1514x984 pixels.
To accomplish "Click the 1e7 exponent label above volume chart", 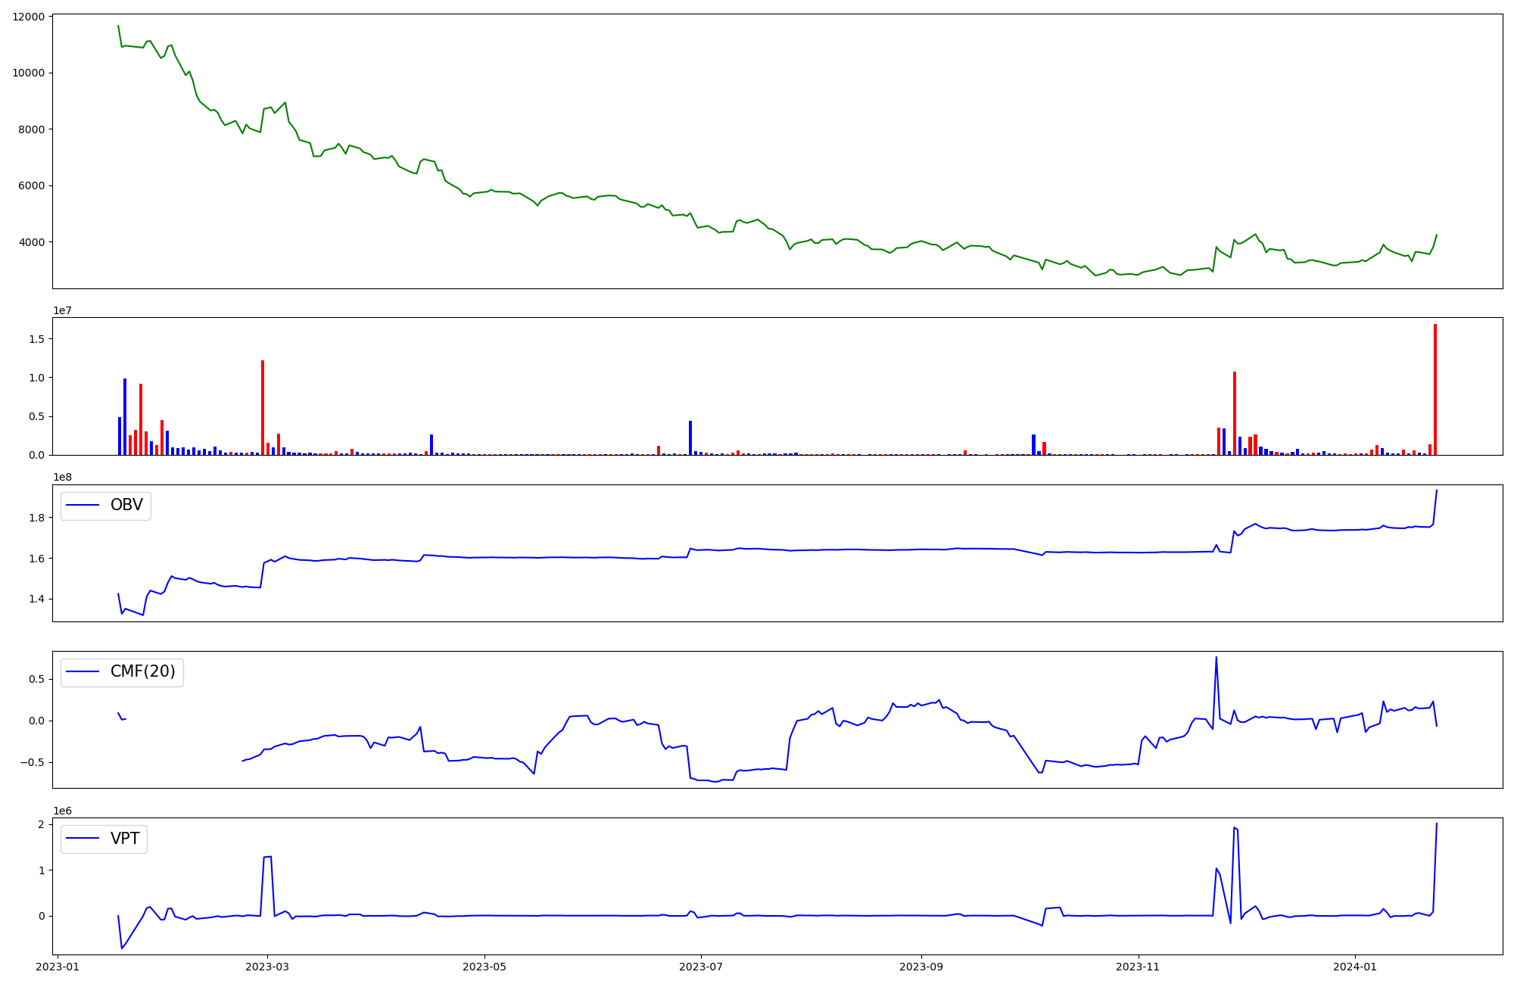I will pyautogui.click(x=64, y=310).
